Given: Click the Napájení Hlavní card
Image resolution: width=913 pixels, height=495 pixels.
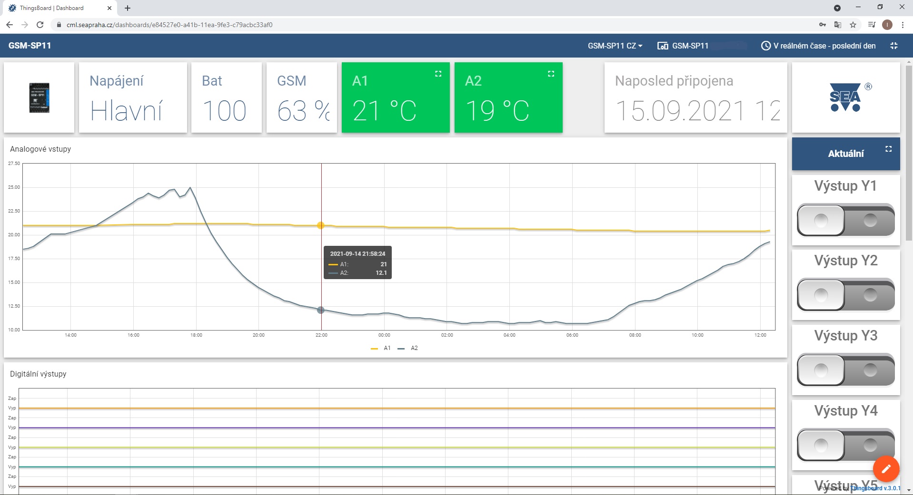Looking at the screenshot, I should [133, 97].
